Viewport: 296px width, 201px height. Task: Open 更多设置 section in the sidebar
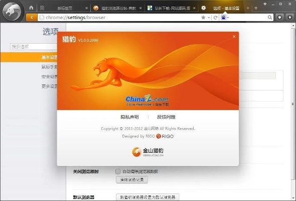click(x=49, y=86)
